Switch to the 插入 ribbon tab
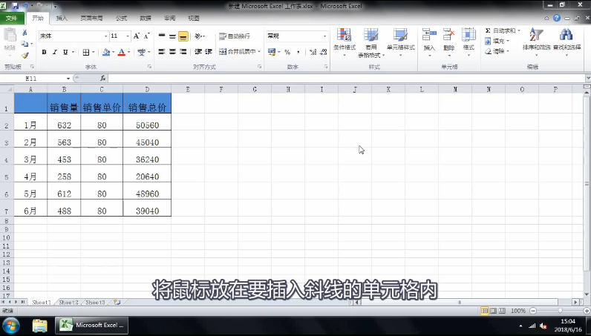 coord(62,17)
